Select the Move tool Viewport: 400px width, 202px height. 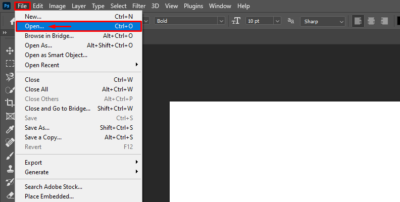pos(10,51)
